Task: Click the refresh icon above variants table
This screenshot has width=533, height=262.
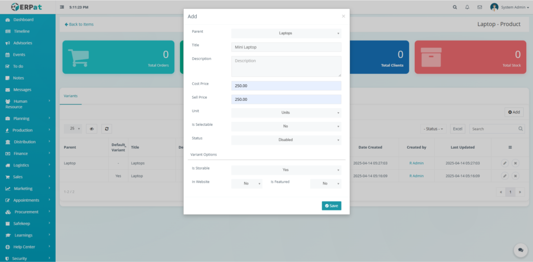Action: pos(106,128)
